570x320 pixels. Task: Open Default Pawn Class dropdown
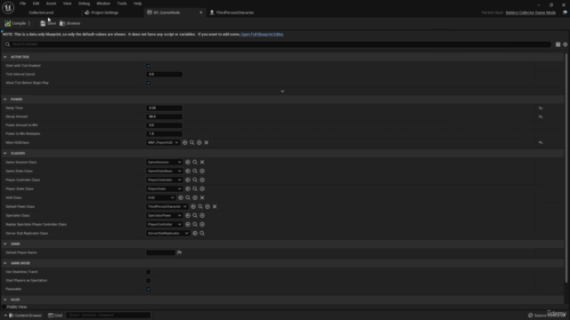(167, 207)
